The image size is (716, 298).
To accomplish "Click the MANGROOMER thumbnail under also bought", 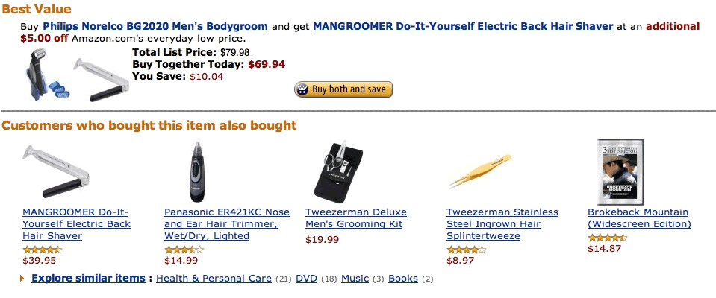I will coord(55,171).
